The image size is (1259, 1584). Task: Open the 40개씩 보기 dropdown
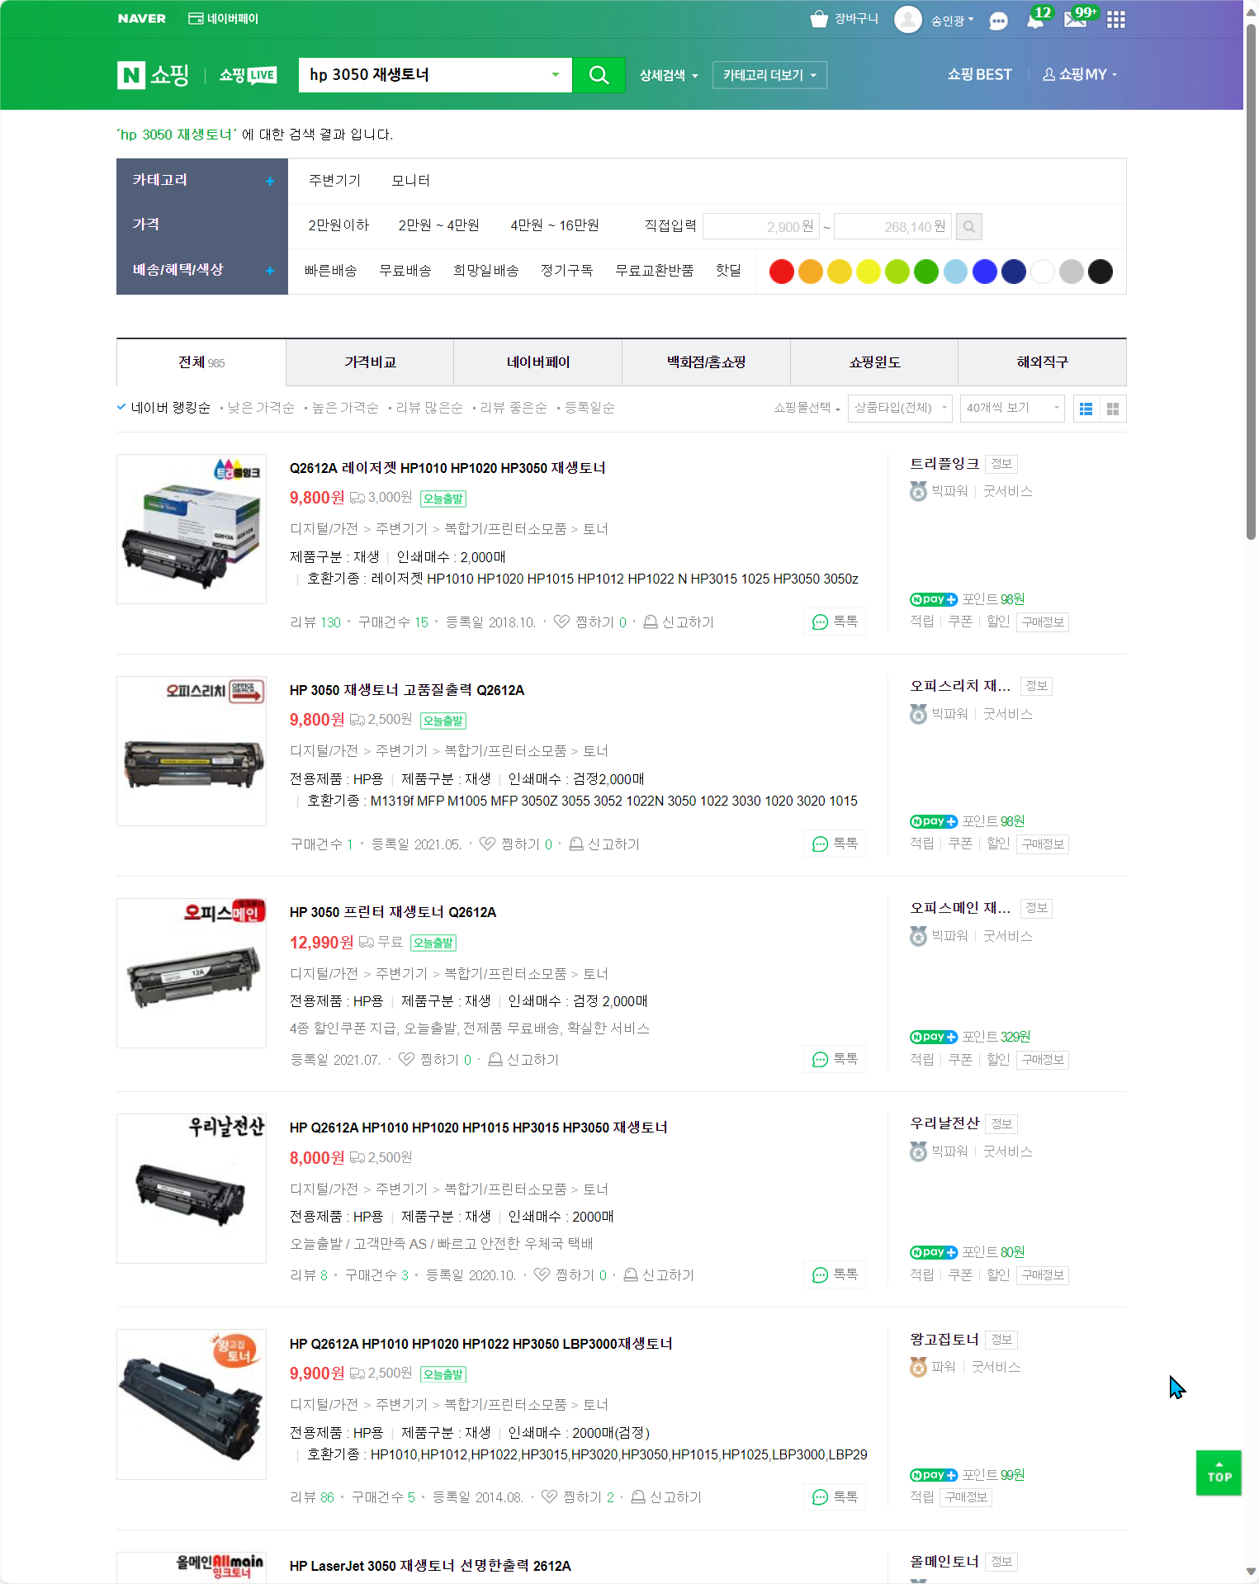click(1012, 409)
